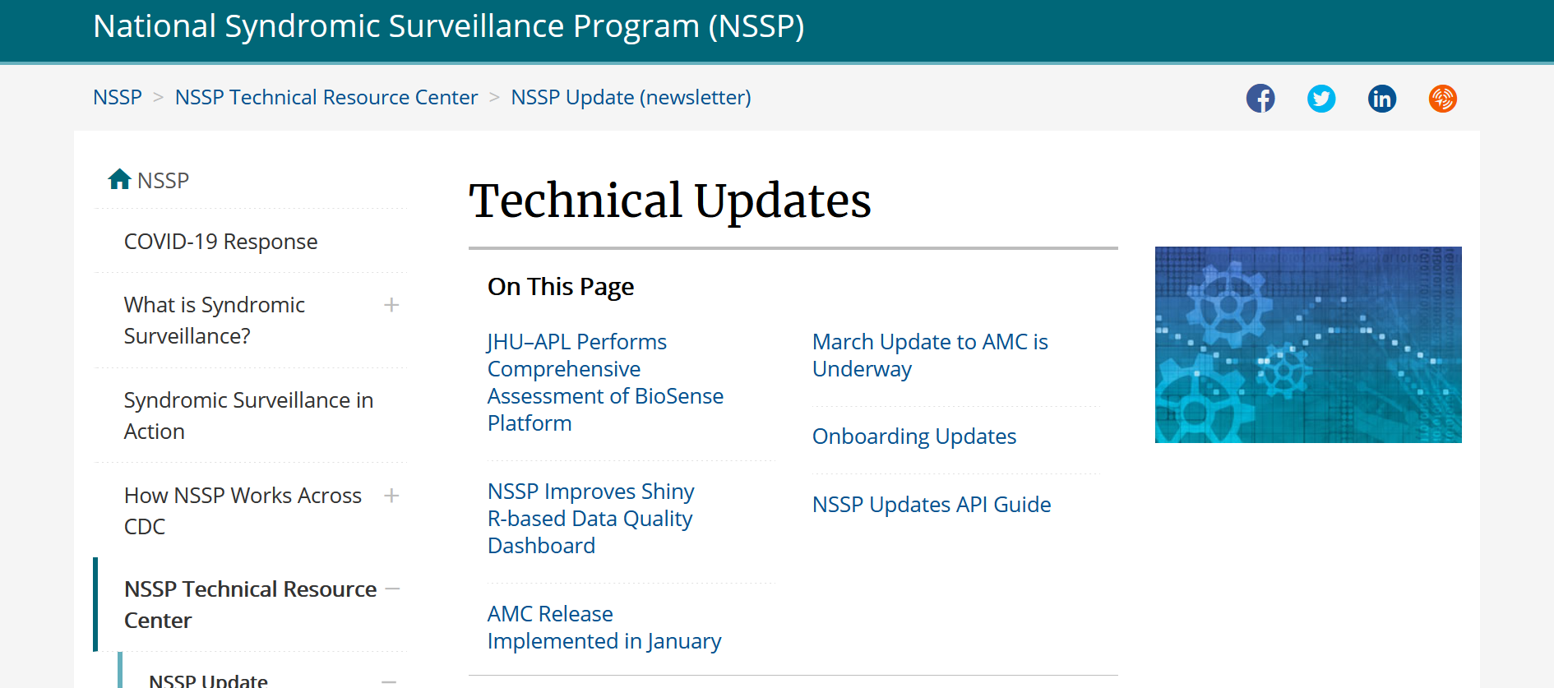
Task: Open COVID-19 Response sidebar item
Action: (220, 242)
